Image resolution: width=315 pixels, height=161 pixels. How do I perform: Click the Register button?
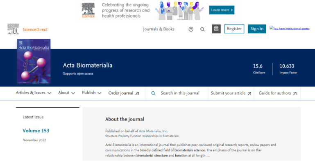[x=234, y=29]
